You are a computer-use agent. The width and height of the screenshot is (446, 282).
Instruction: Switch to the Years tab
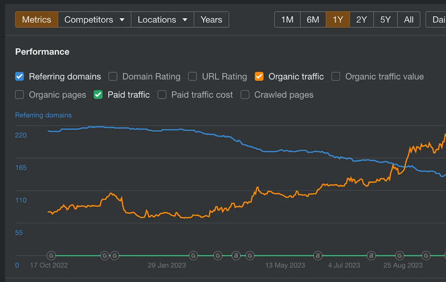click(211, 20)
